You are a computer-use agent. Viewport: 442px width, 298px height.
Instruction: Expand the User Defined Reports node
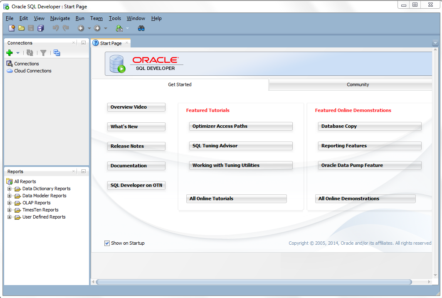click(x=8, y=217)
